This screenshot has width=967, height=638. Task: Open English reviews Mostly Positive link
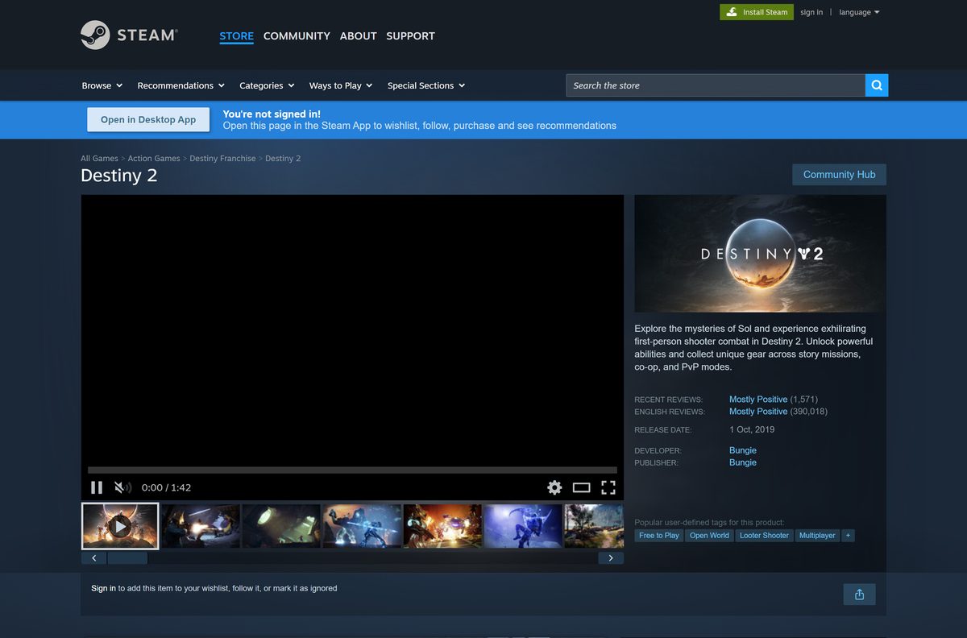[758, 412]
